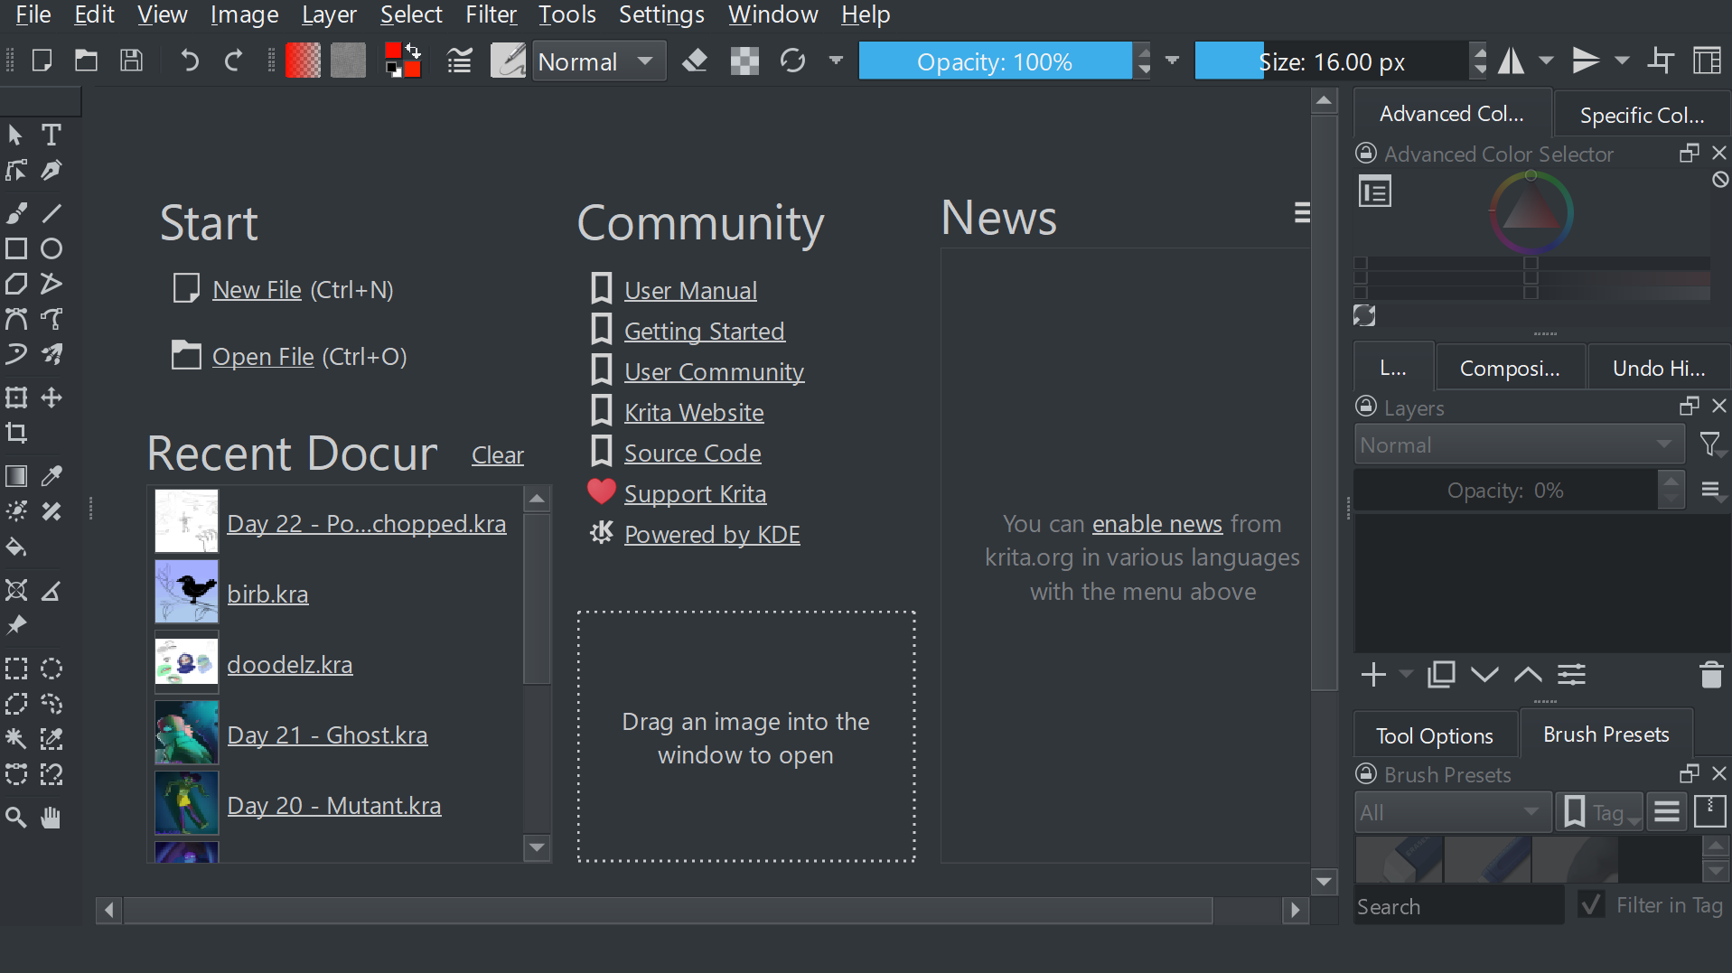Click the Opacity 100% slider
The image size is (1732, 973).
pos(994,61)
